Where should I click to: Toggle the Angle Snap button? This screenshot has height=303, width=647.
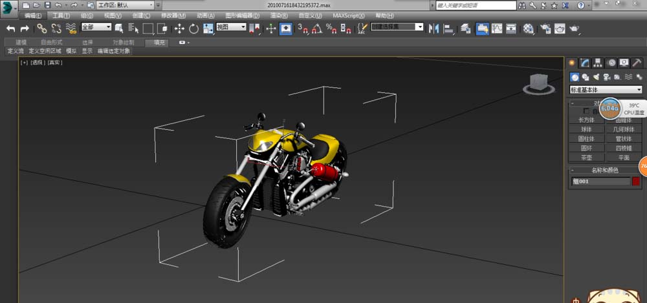click(x=316, y=28)
